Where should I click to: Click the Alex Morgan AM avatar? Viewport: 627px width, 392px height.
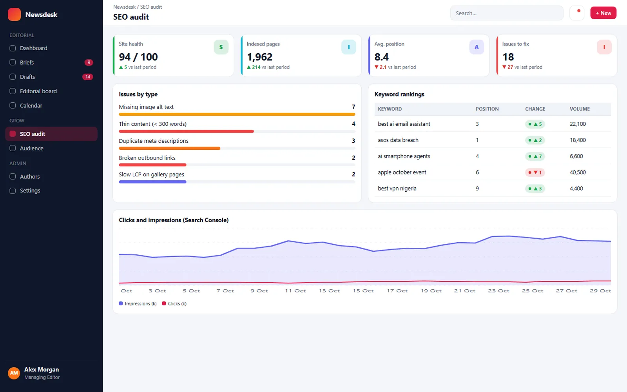coord(14,373)
